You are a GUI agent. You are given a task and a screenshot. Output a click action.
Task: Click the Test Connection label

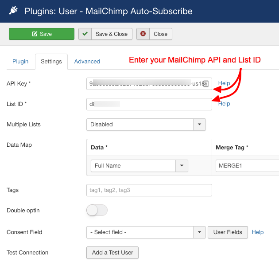[x=27, y=253]
